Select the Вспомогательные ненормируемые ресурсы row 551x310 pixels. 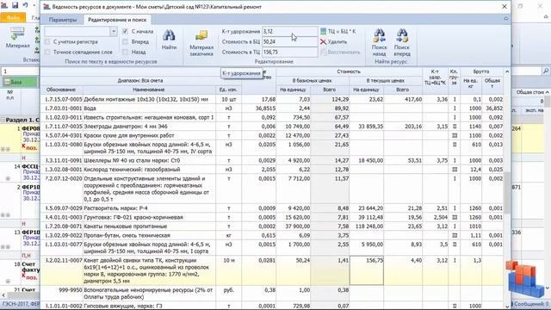[x=272, y=294]
